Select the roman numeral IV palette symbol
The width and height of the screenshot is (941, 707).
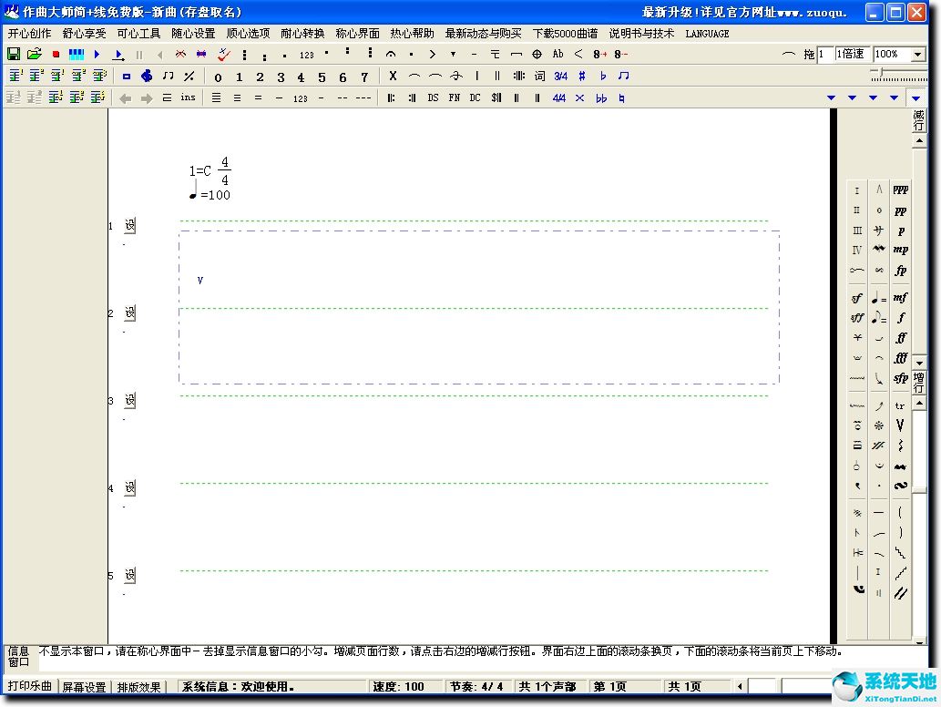pos(857,250)
